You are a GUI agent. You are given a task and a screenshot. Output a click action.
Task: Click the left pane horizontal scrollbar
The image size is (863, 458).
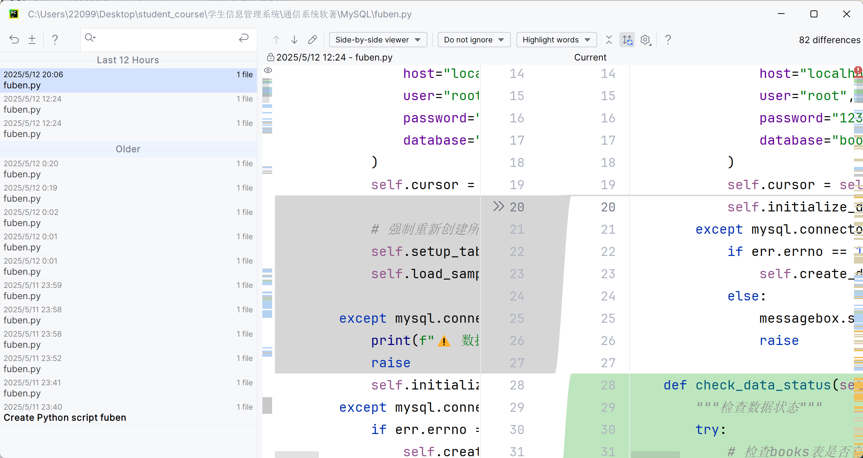click(296, 455)
